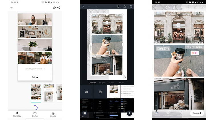Tap MY LIFE LIVING ABROAD caption text
The width and height of the screenshot is (214, 120).
pos(35,69)
